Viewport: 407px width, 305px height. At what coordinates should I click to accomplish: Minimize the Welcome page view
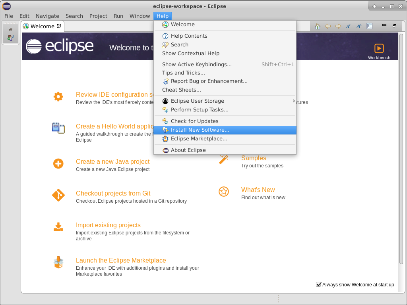[x=384, y=26]
